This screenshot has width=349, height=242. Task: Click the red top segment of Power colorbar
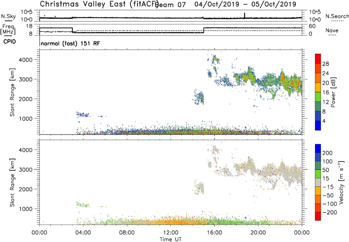click(x=318, y=59)
